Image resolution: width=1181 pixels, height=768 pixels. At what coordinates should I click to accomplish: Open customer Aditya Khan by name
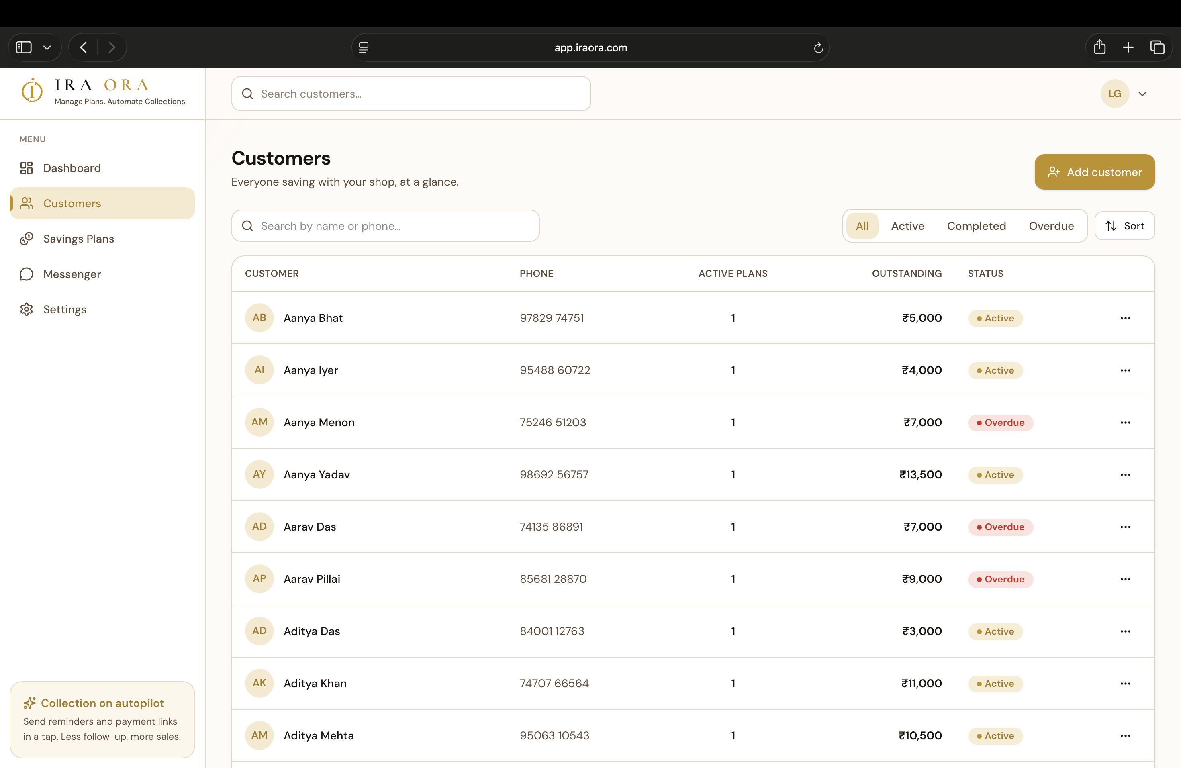pyautogui.click(x=315, y=684)
